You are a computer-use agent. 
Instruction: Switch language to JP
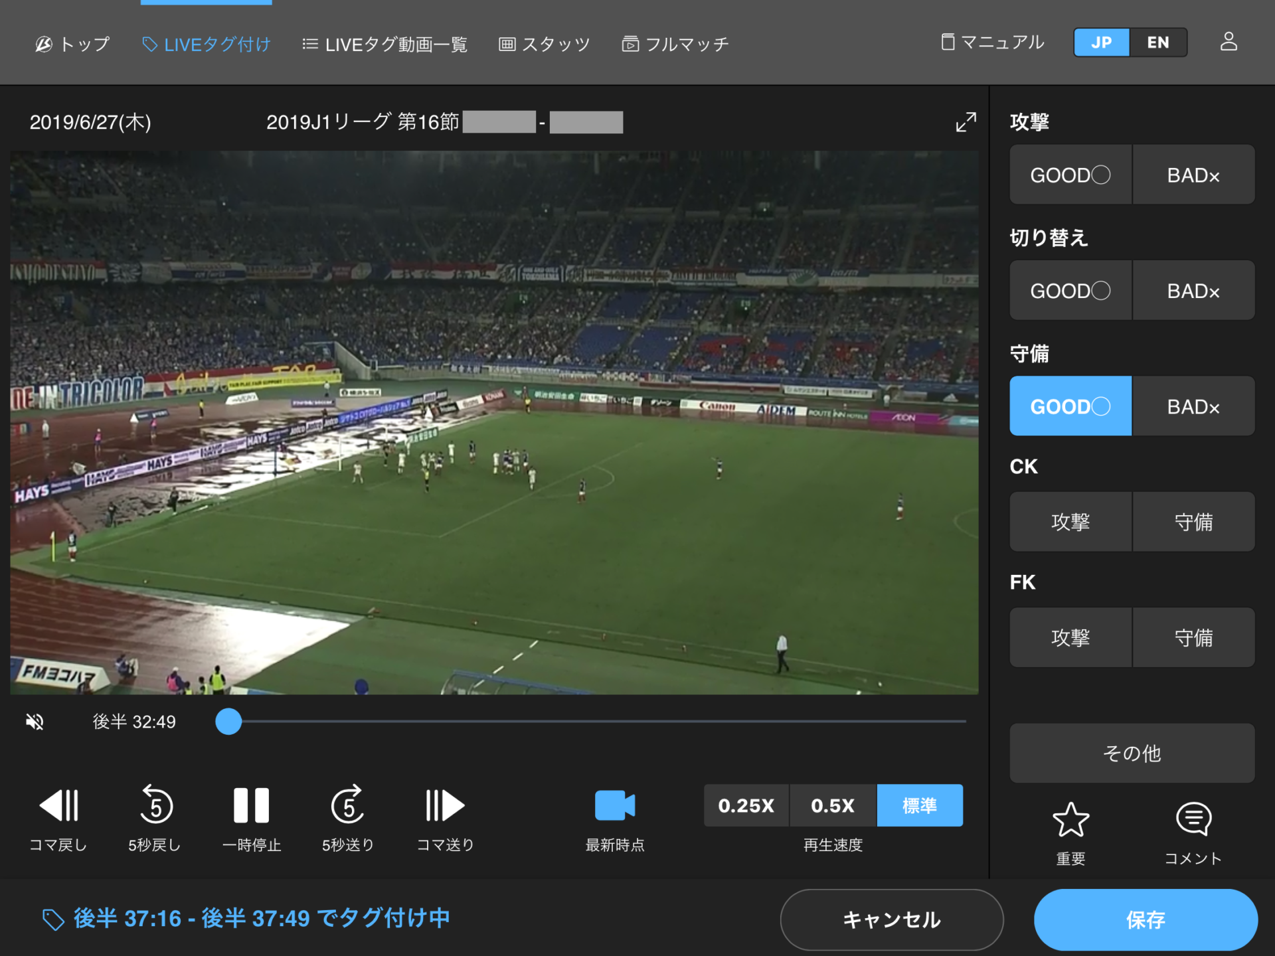pyautogui.click(x=1102, y=42)
